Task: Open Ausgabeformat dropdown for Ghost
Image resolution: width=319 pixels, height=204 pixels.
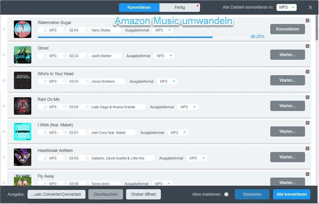Action: coord(164,56)
